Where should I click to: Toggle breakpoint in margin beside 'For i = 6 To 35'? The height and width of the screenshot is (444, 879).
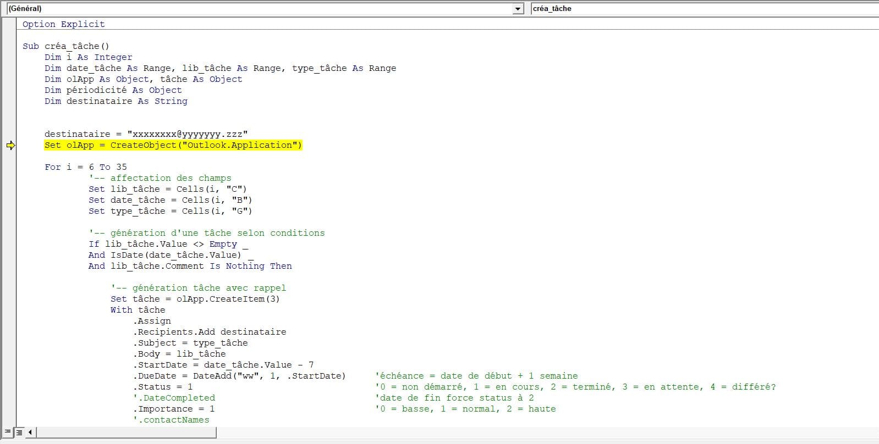click(x=10, y=167)
